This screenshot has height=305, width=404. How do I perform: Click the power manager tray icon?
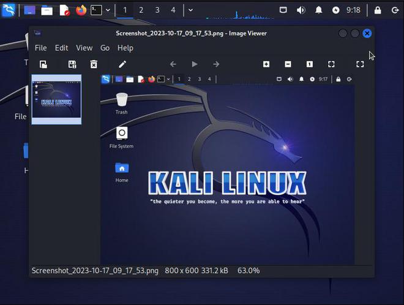pyautogui.click(x=335, y=10)
